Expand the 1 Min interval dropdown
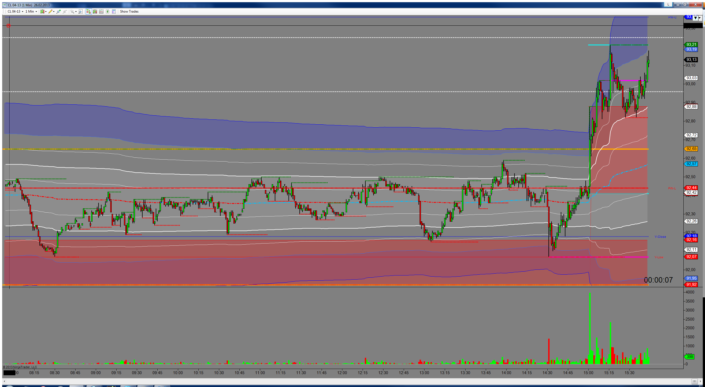This screenshot has height=387, width=705. (x=31, y=11)
